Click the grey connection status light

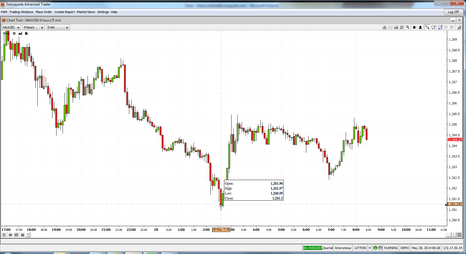[380, 248]
